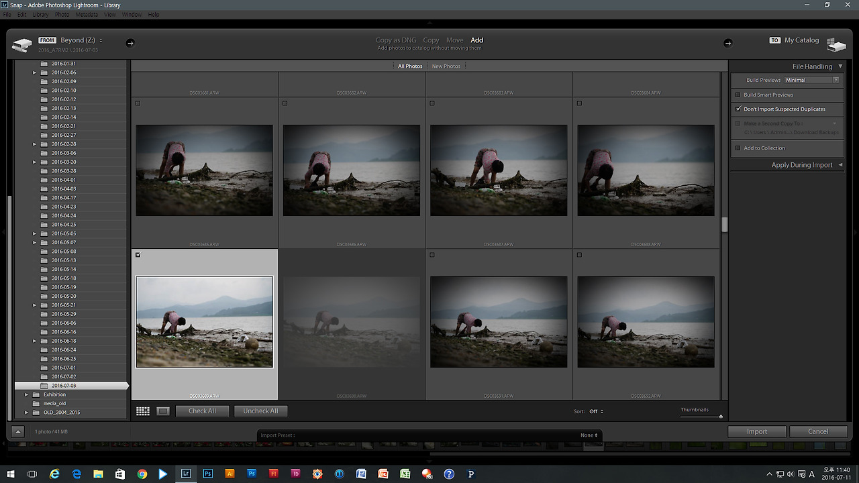
Task: Show the New Photos tab
Action: pos(446,66)
